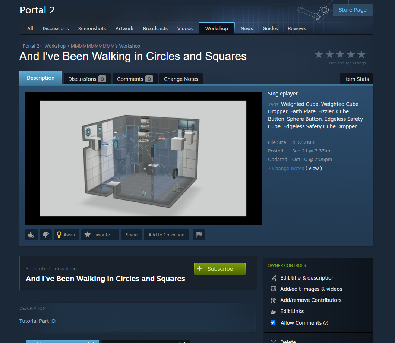Image resolution: width=395 pixels, height=343 pixels.
Task: Open the Screenshots section
Action: pos(92,28)
